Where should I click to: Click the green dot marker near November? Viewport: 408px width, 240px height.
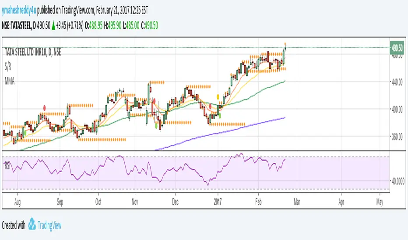click(156, 125)
